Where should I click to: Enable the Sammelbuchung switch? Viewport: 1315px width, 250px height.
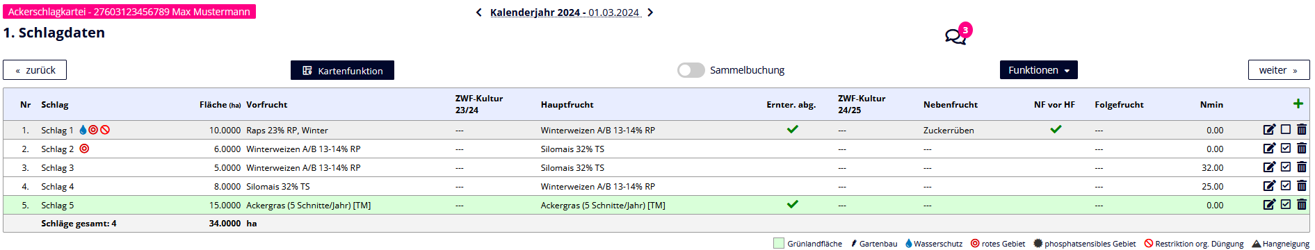[x=691, y=70]
